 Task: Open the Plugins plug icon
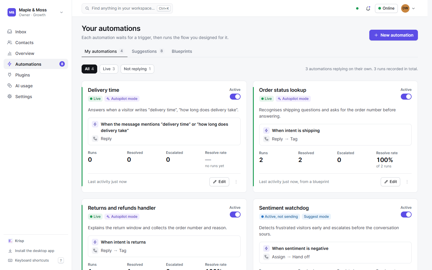point(10,75)
